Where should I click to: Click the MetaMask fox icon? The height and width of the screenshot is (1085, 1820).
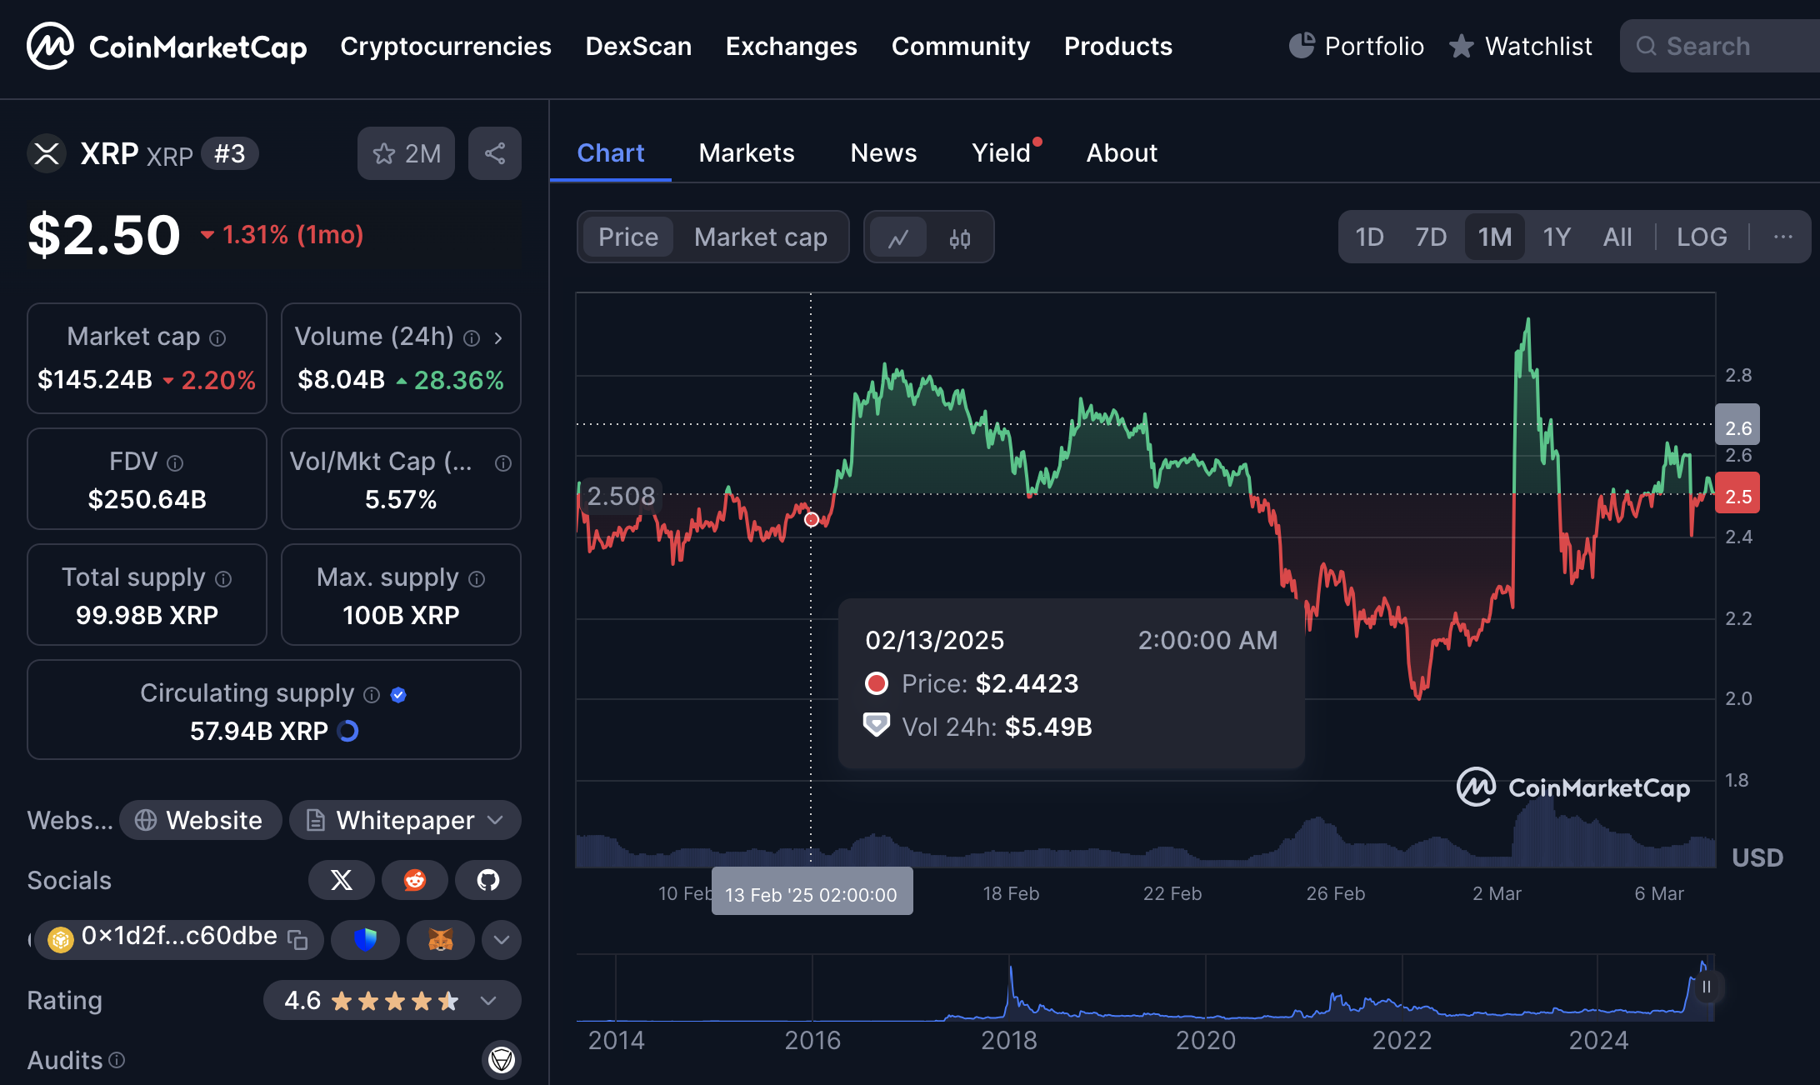tap(440, 940)
